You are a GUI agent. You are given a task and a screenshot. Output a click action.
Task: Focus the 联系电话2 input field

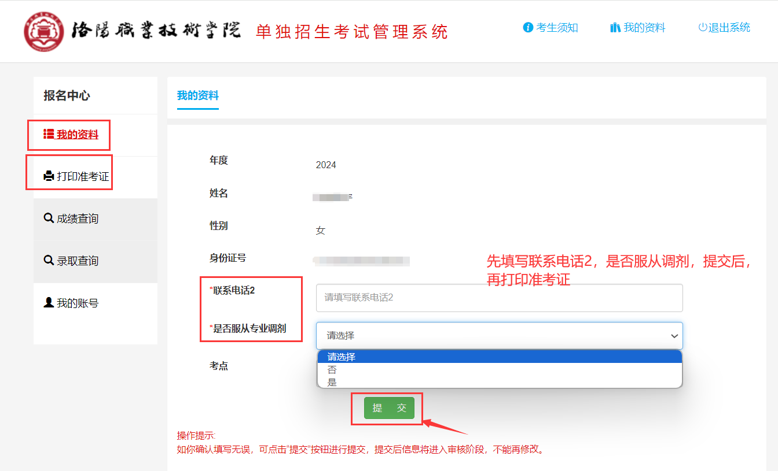click(x=499, y=298)
